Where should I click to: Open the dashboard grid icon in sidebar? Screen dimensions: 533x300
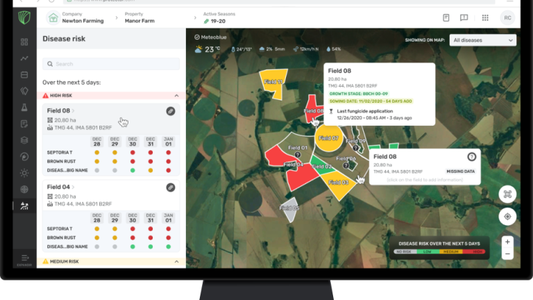tap(24, 42)
